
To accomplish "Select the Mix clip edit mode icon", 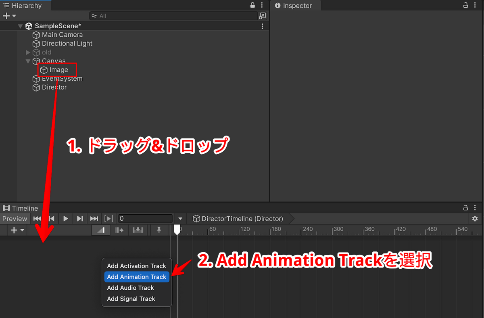I will point(100,230).
